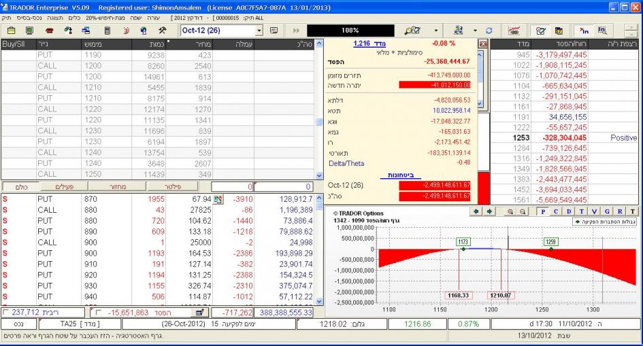Click the 100% progress bar in toolbar
Screen dimensions: 643x346
tap(350, 31)
